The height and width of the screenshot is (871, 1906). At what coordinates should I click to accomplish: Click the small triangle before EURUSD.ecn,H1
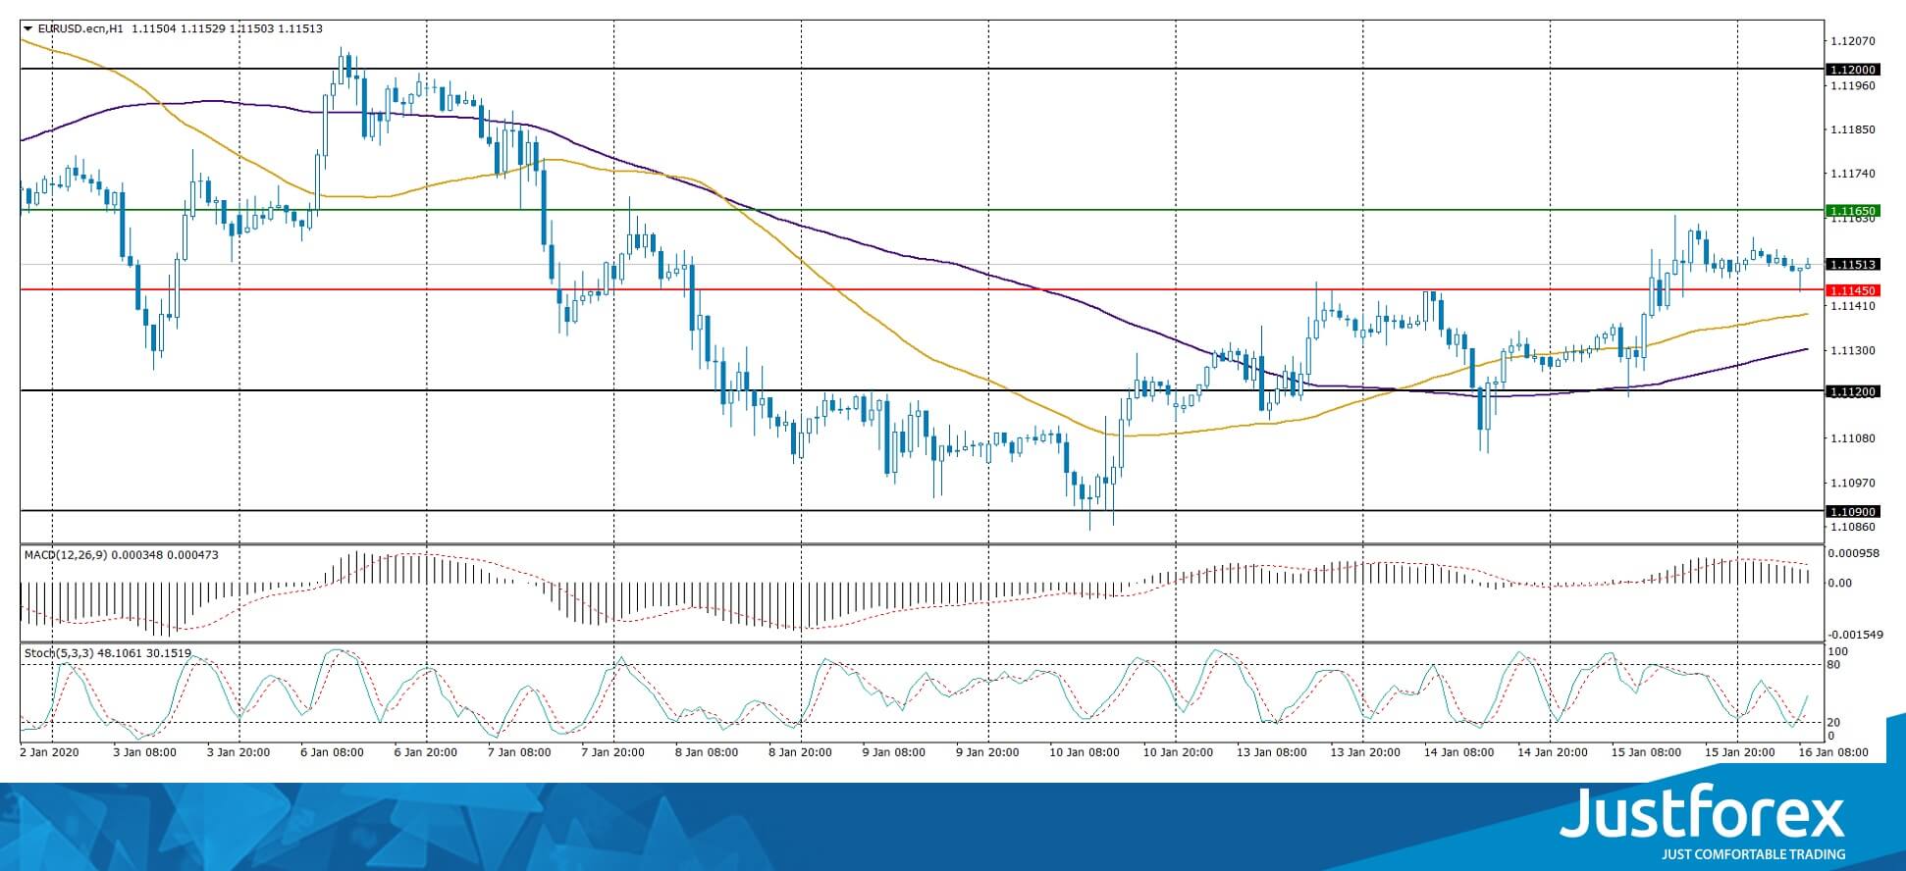click(27, 29)
